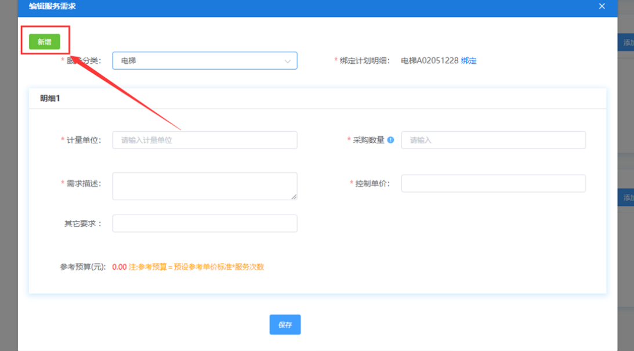634x351 pixels.
Task: Click the 明细1 section header
Action: pyautogui.click(x=50, y=98)
